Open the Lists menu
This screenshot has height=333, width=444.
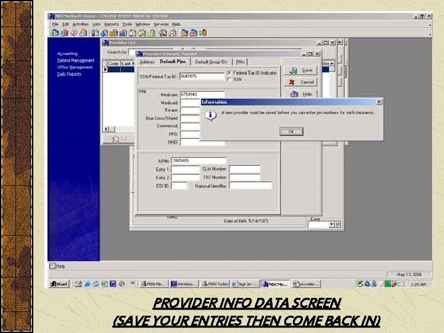tap(96, 24)
